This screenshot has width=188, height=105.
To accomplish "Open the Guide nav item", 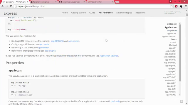I will [92, 13].
